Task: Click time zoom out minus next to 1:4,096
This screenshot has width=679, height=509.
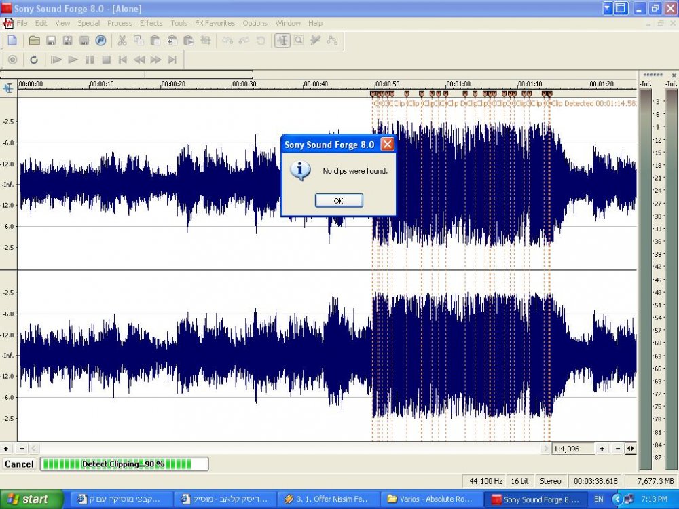Action: tap(617, 449)
